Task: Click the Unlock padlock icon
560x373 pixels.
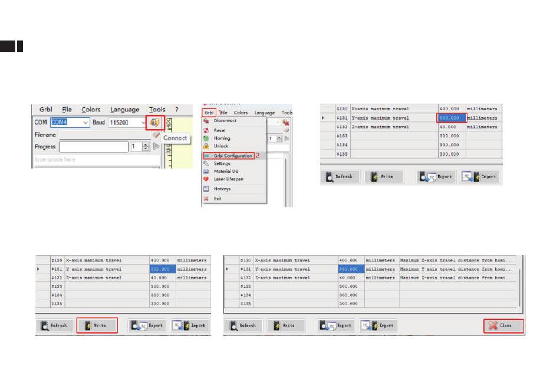Action: [206, 146]
